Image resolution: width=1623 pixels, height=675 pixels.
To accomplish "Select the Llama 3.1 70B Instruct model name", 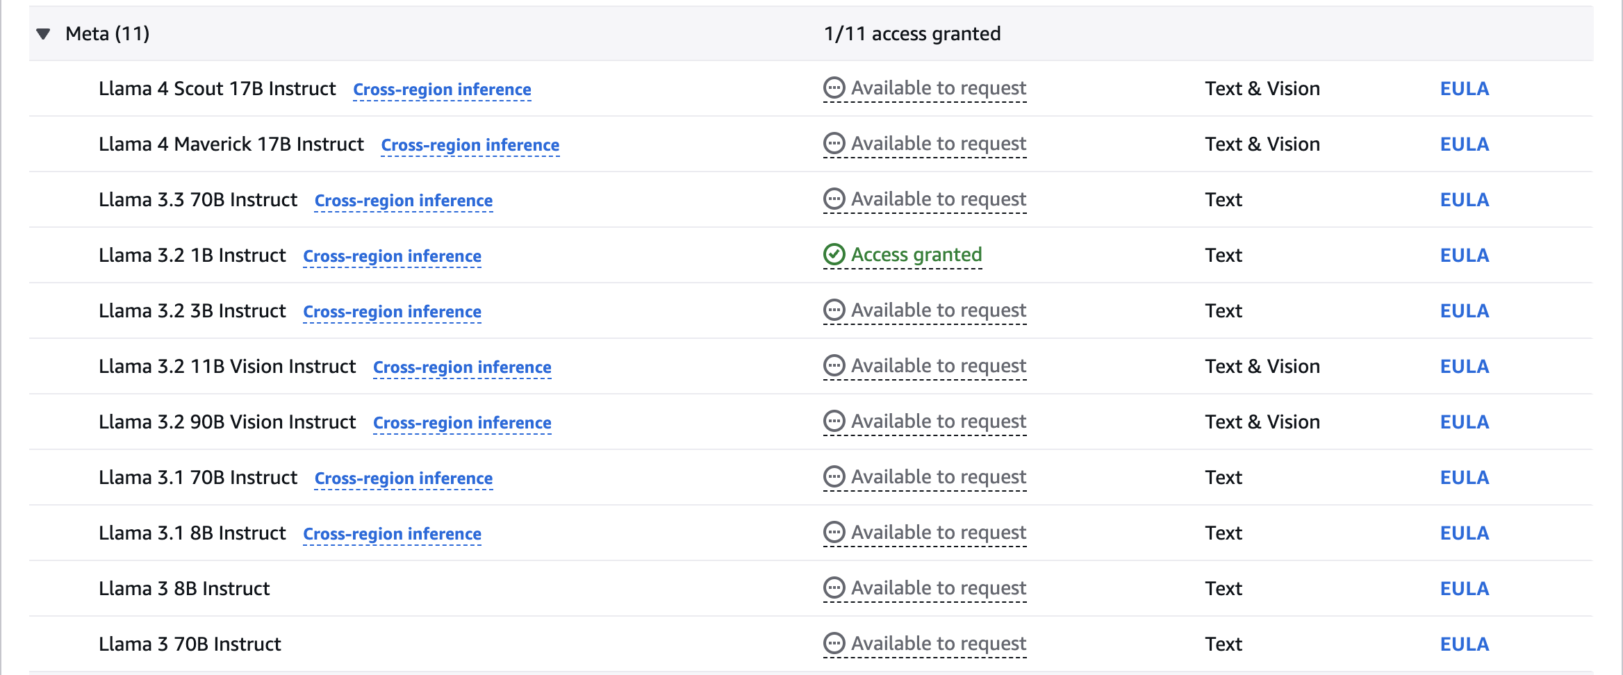I will point(197,478).
